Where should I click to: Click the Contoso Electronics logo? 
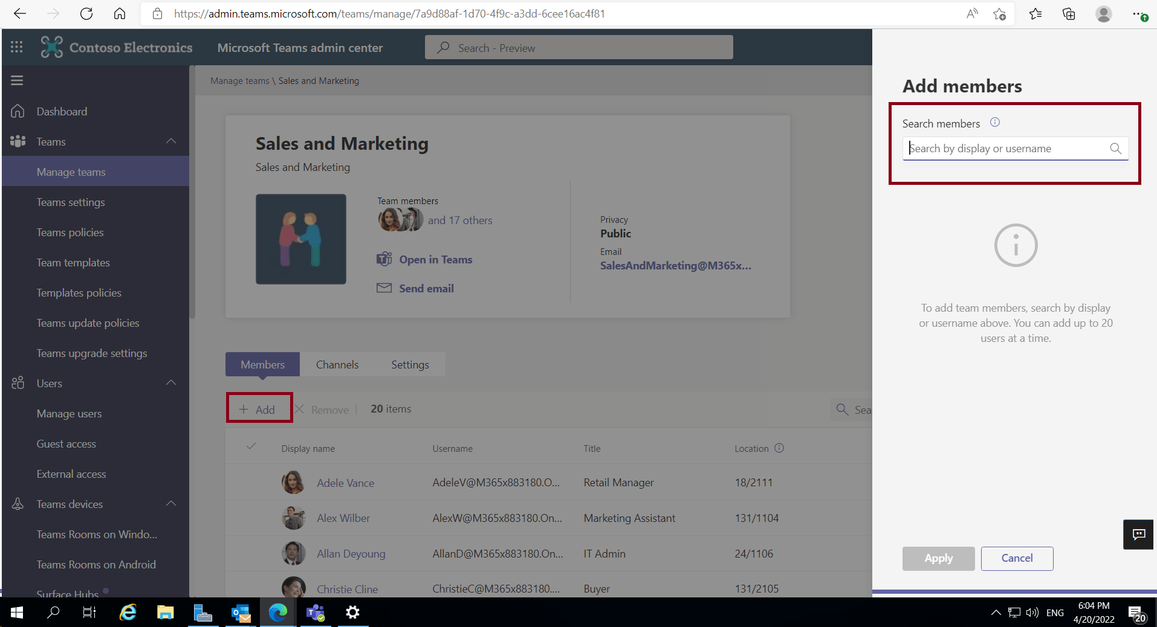(117, 47)
